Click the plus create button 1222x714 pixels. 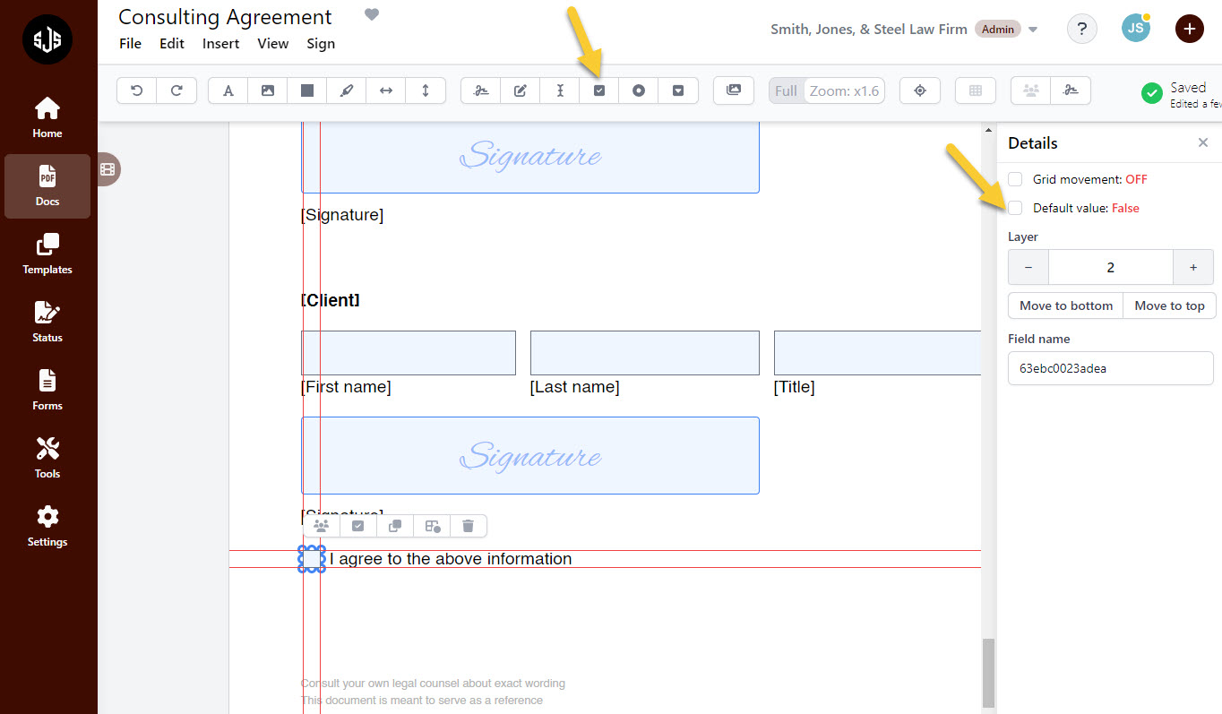coord(1189,29)
